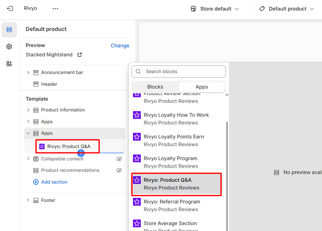The width and height of the screenshot is (322, 231).
Task: Open Stacked Nightstand external link icon
Action: [x=80, y=55]
